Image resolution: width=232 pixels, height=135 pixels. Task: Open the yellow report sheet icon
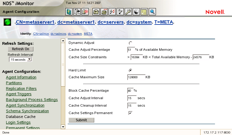click(144, 12)
